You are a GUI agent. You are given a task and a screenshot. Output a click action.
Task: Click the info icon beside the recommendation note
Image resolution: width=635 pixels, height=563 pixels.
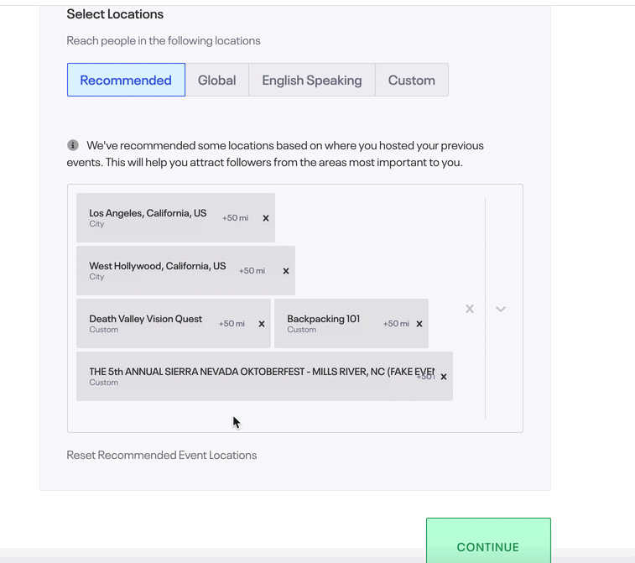[x=73, y=145]
